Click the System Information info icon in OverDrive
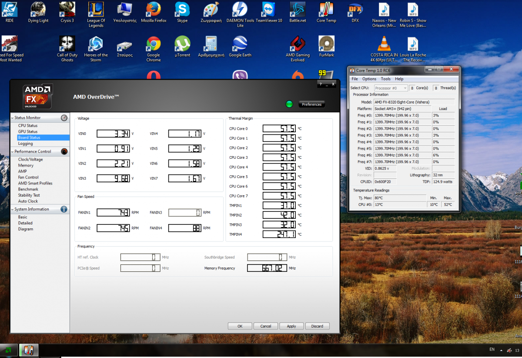 click(64, 209)
